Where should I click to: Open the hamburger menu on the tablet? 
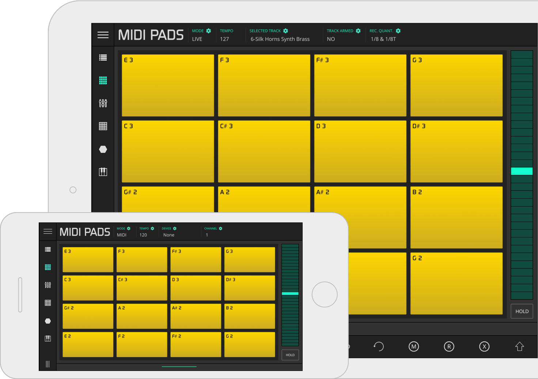103,35
